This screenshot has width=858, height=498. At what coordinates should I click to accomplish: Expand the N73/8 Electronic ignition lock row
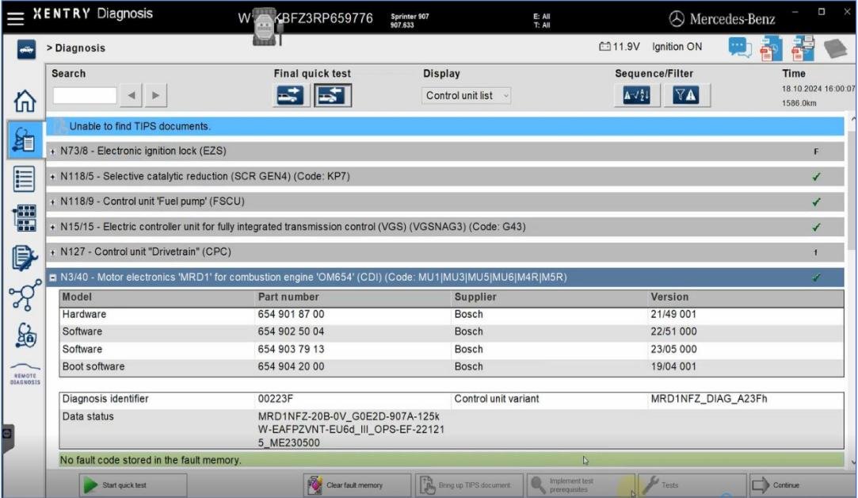53,151
